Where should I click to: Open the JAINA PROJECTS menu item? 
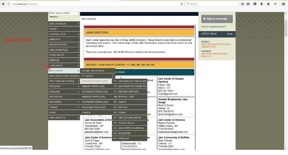(64, 118)
